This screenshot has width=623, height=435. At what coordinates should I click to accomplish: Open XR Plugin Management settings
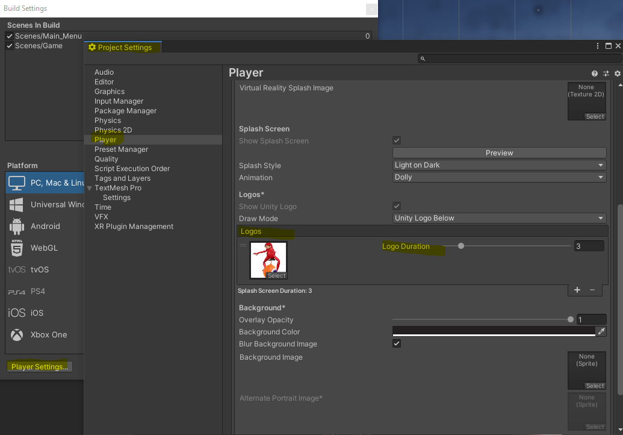[134, 227]
